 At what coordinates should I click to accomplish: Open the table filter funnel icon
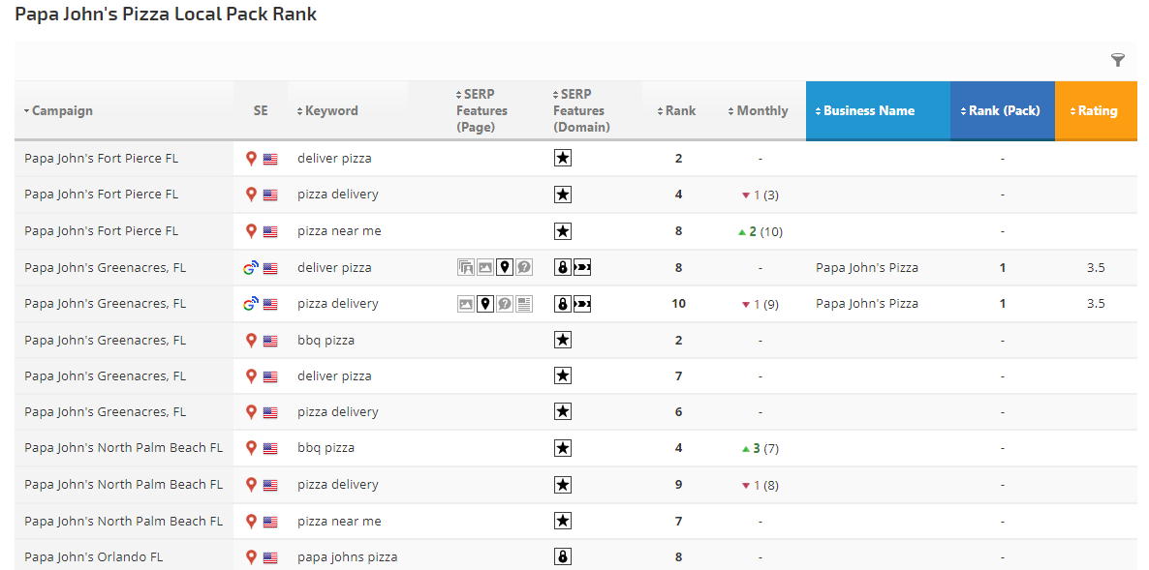coord(1117,61)
